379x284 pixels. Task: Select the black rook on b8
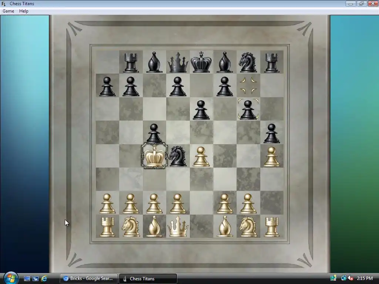click(131, 62)
